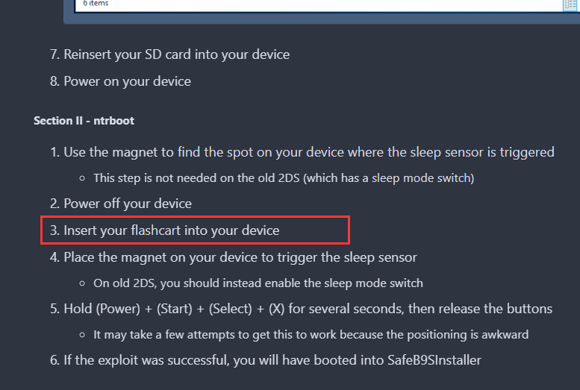
Task: Click step 1 about using the magnet
Action: pyautogui.click(x=308, y=152)
